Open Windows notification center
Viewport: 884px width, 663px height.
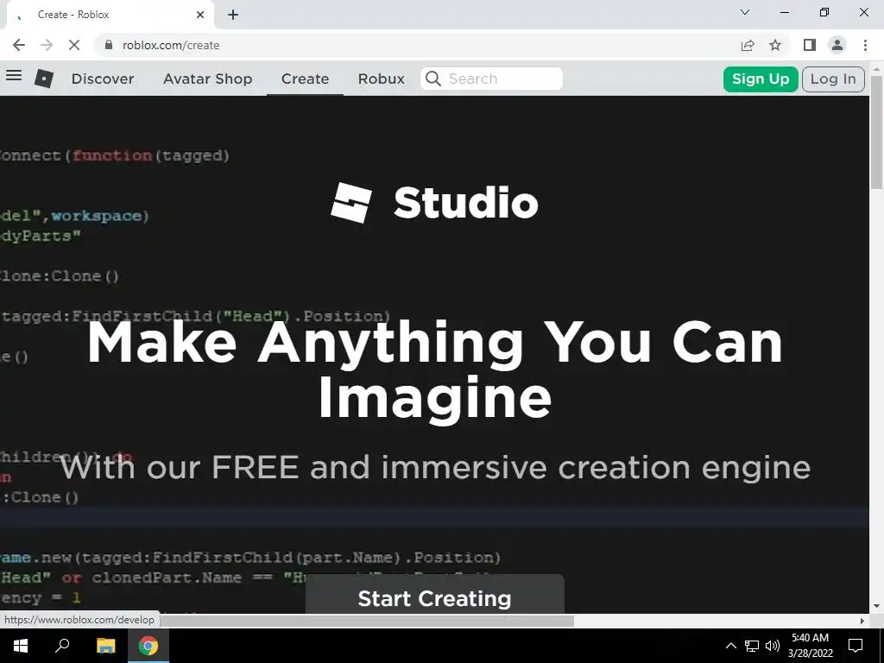pos(856,646)
